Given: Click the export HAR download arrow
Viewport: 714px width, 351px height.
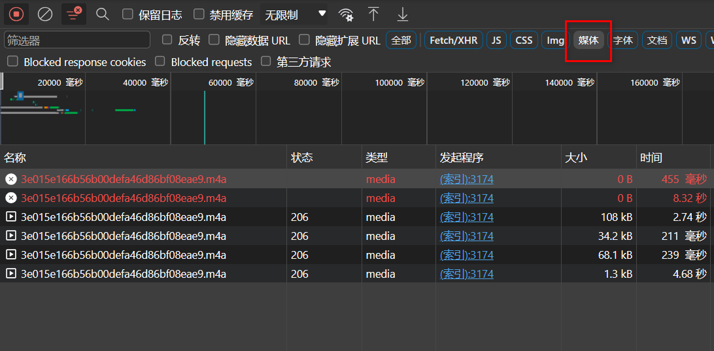Looking at the screenshot, I should 403,14.
